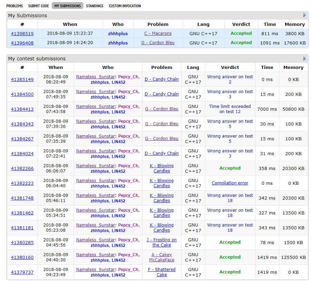Open submission 41396408
Viewport: 311px width, 281px height.
(22, 43)
